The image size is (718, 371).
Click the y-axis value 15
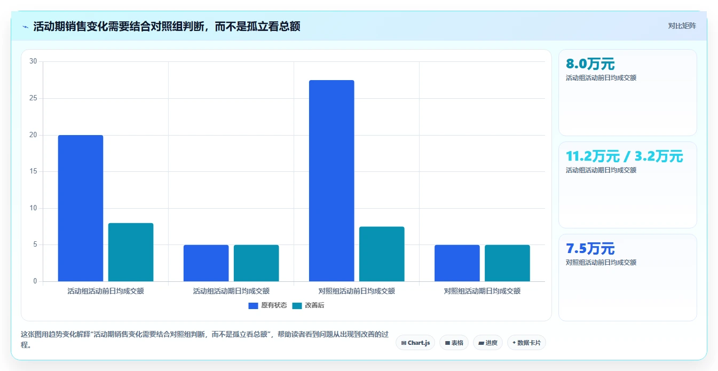[33, 171]
